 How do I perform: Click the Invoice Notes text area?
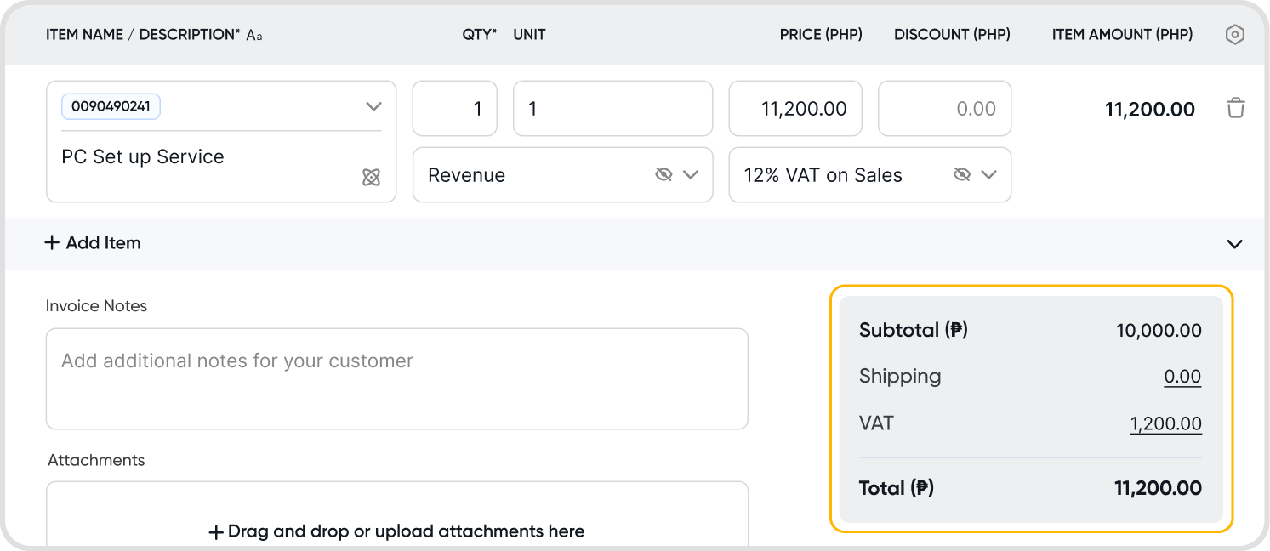pos(396,378)
